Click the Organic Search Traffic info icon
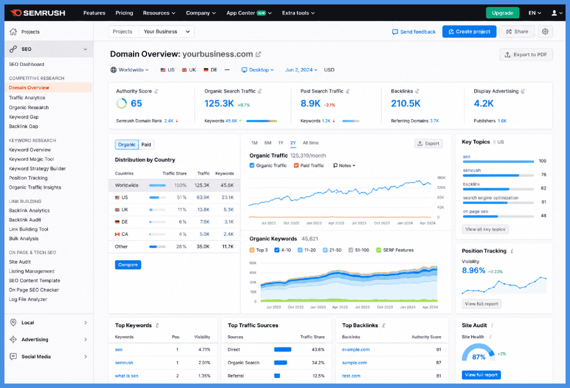This screenshot has height=388, width=570. pos(260,91)
